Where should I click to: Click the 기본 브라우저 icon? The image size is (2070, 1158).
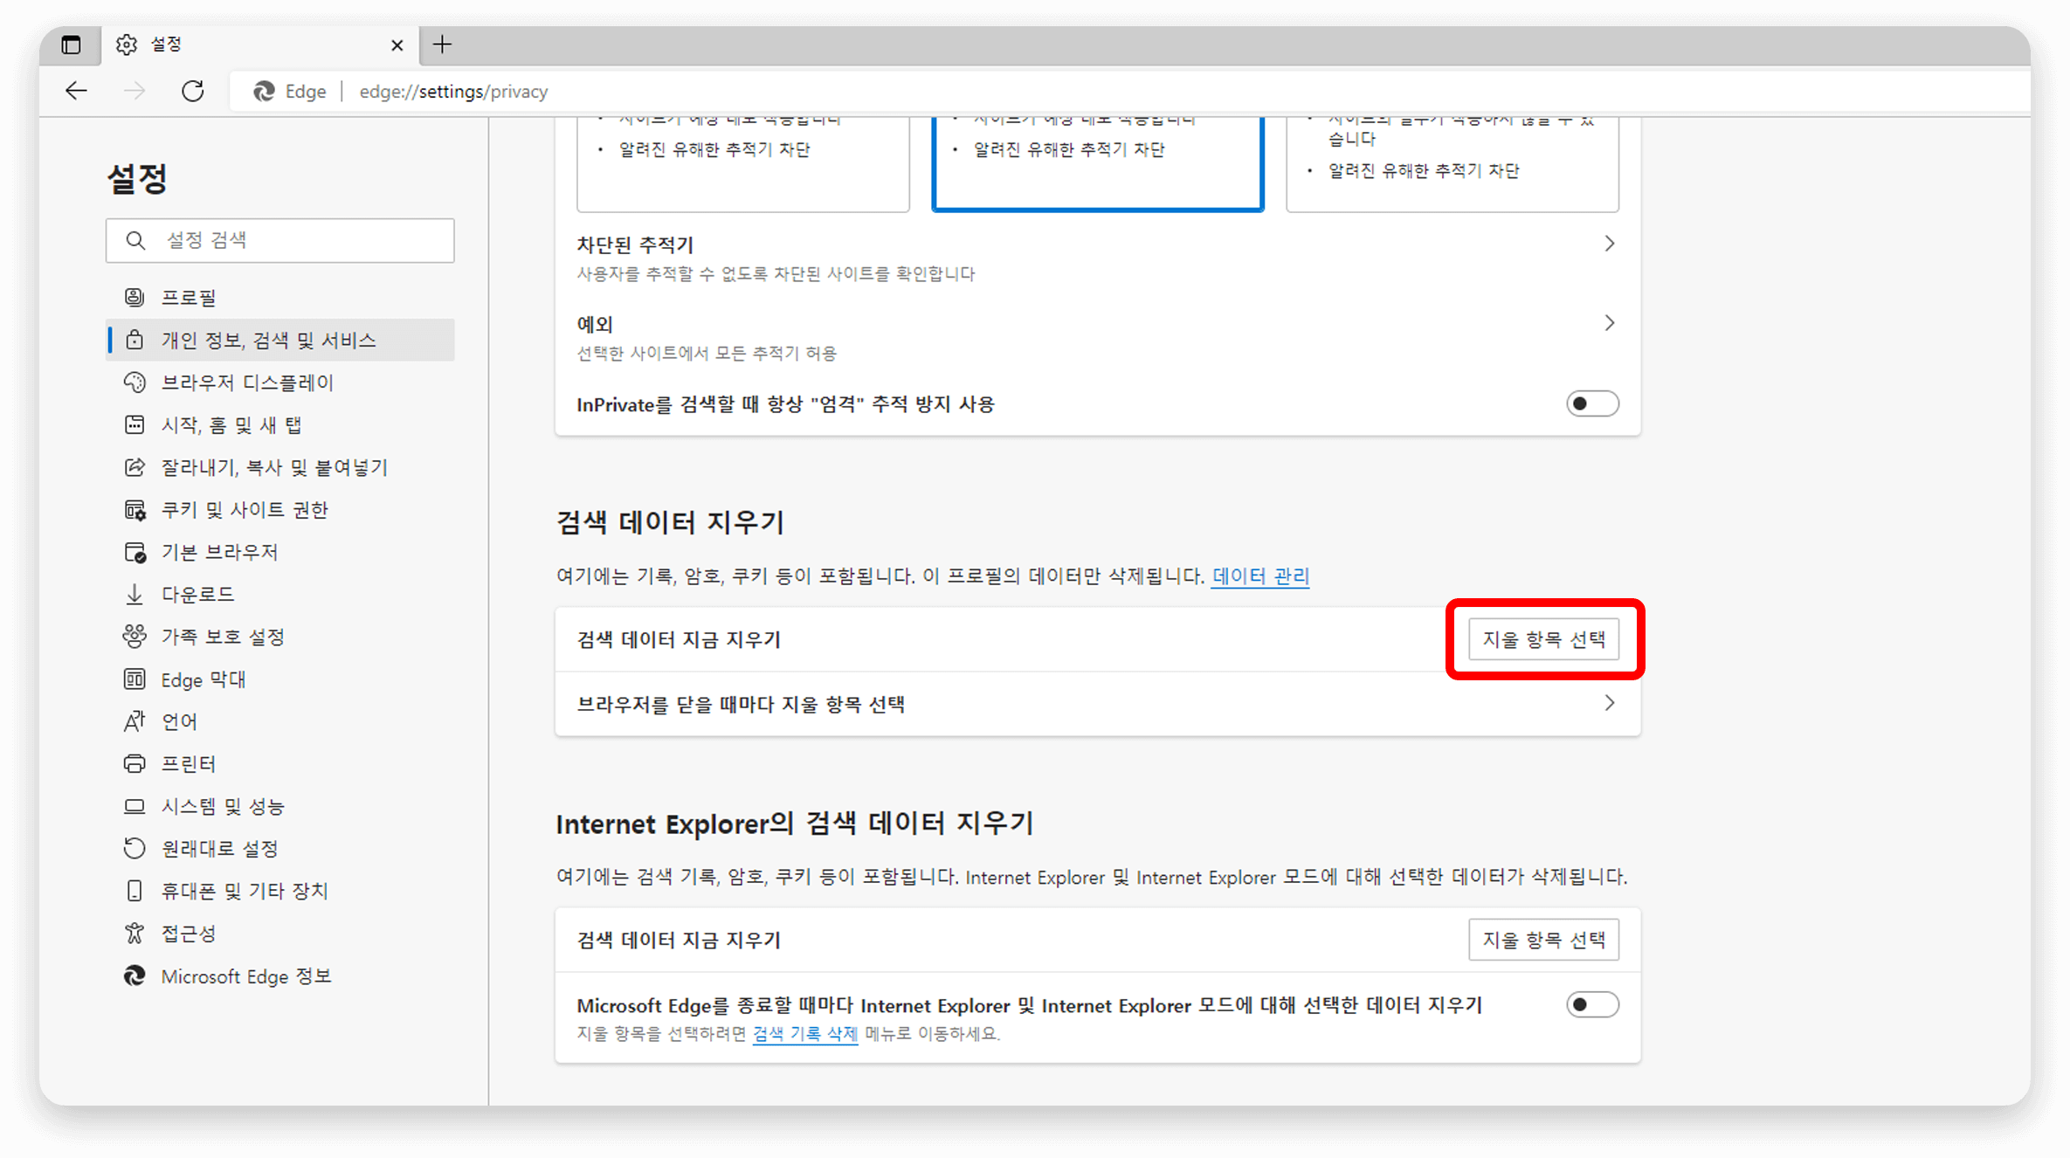[135, 552]
